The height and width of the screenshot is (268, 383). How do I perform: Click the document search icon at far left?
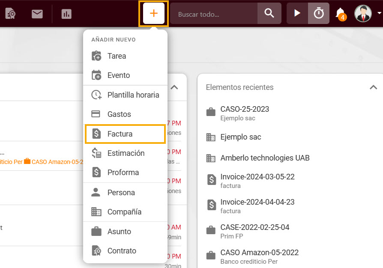10,13
